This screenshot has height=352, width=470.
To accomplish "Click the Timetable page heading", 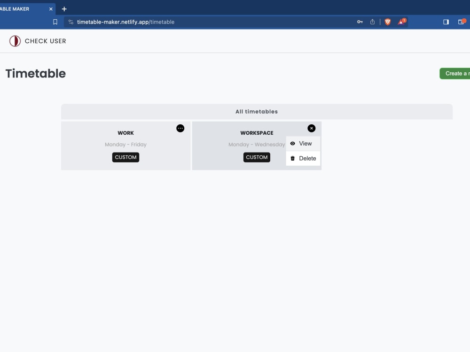I will pyautogui.click(x=36, y=74).
